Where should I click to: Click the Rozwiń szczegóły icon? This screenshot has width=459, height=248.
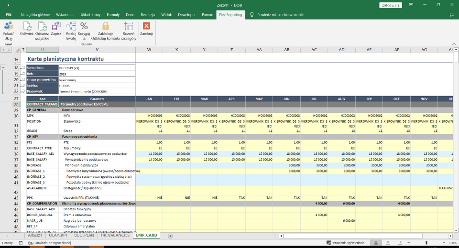[x=128, y=26]
